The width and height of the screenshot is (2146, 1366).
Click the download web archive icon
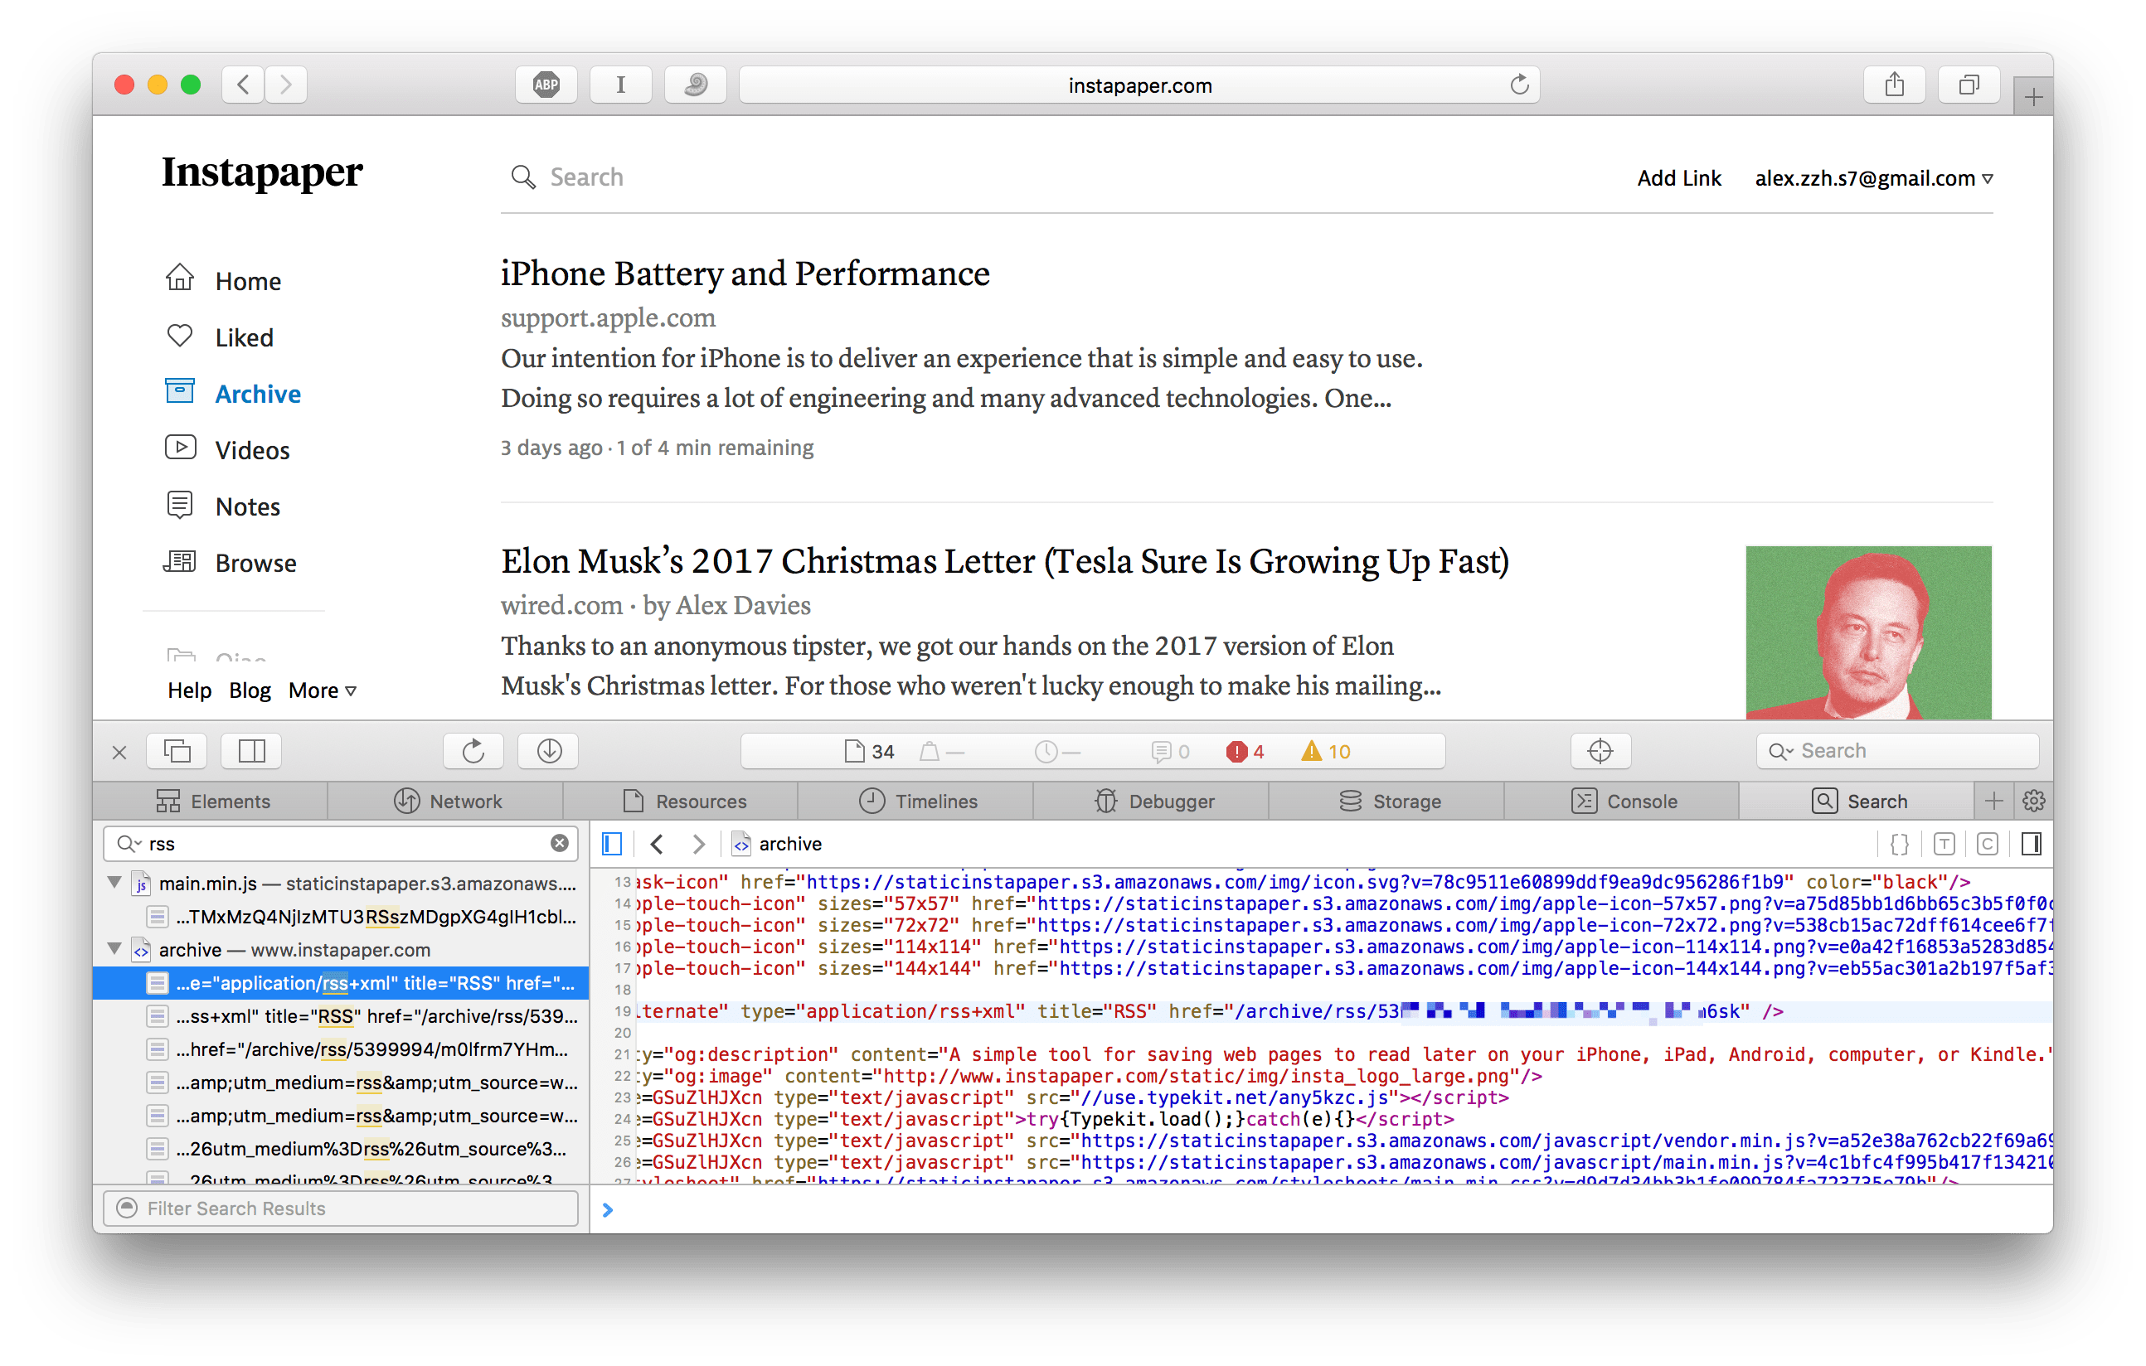(549, 751)
